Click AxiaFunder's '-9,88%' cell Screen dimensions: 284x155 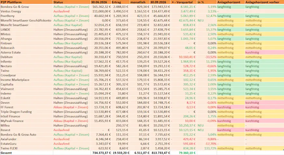(207, 139)
